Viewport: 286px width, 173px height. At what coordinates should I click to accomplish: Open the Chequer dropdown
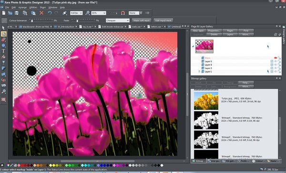pos(117,21)
